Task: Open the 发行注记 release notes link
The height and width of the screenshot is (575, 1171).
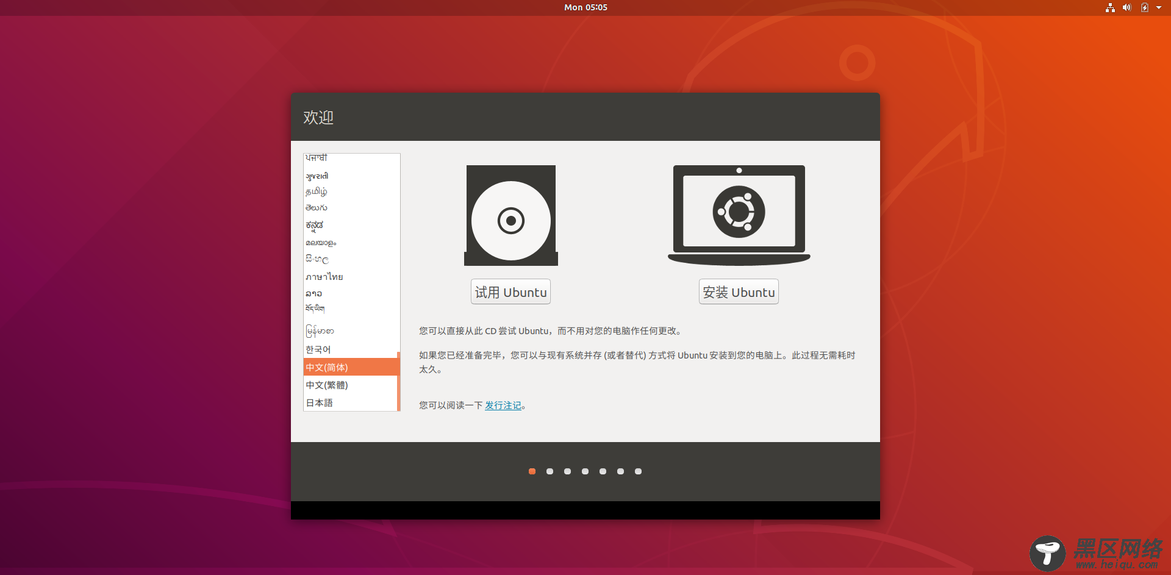Action: coord(503,405)
